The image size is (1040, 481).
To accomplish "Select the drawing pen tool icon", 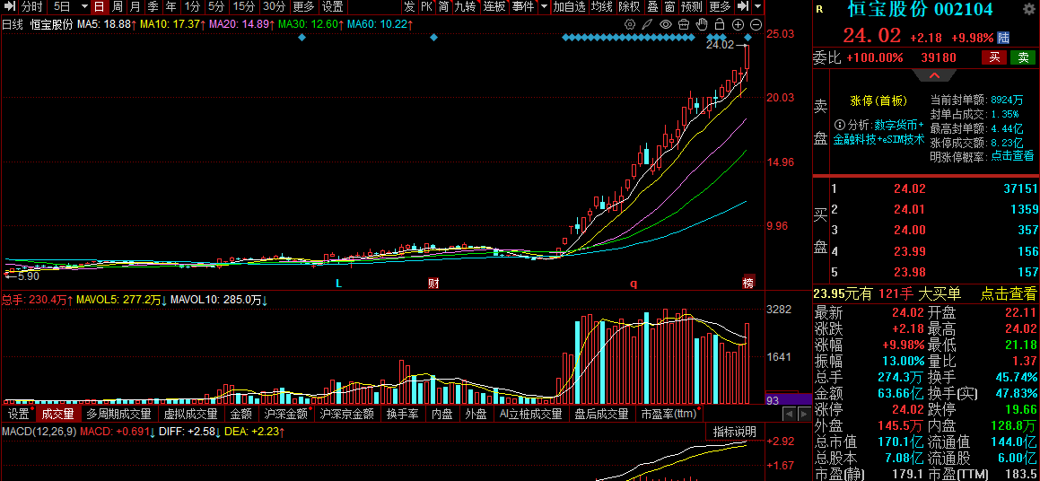I will click(648, 24).
